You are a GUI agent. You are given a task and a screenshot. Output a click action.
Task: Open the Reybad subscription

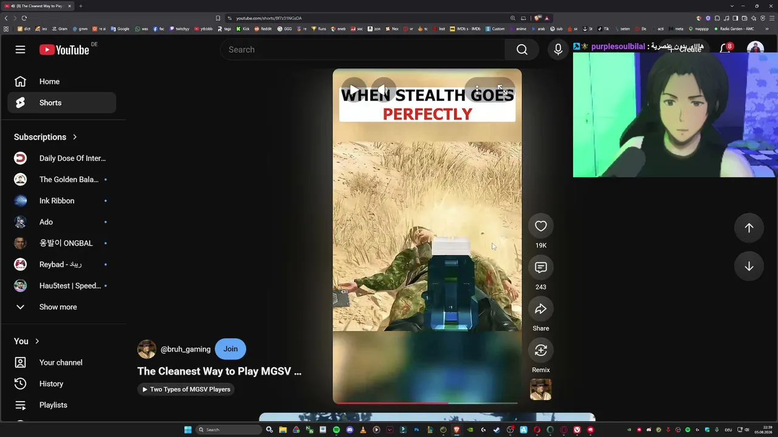pyautogui.click(x=62, y=265)
